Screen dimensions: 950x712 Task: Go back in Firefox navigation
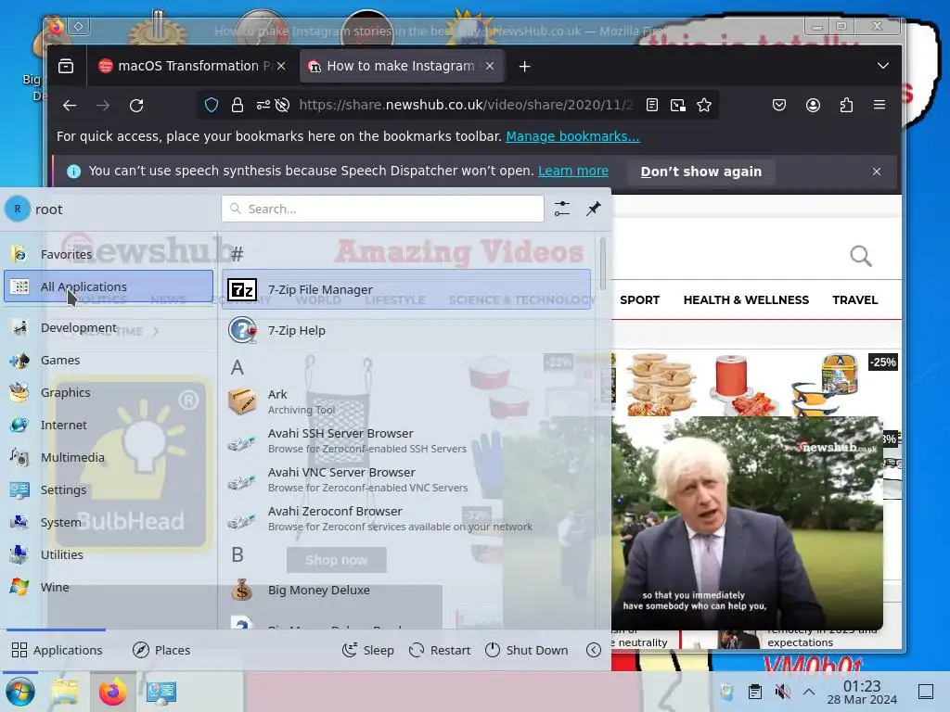click(70, 106)
